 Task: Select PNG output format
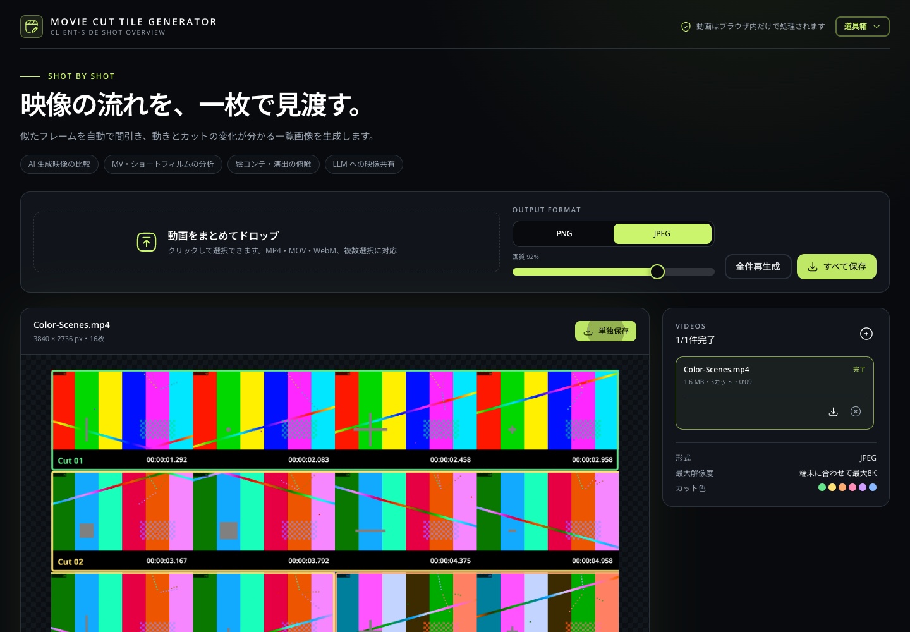point(564,234)
